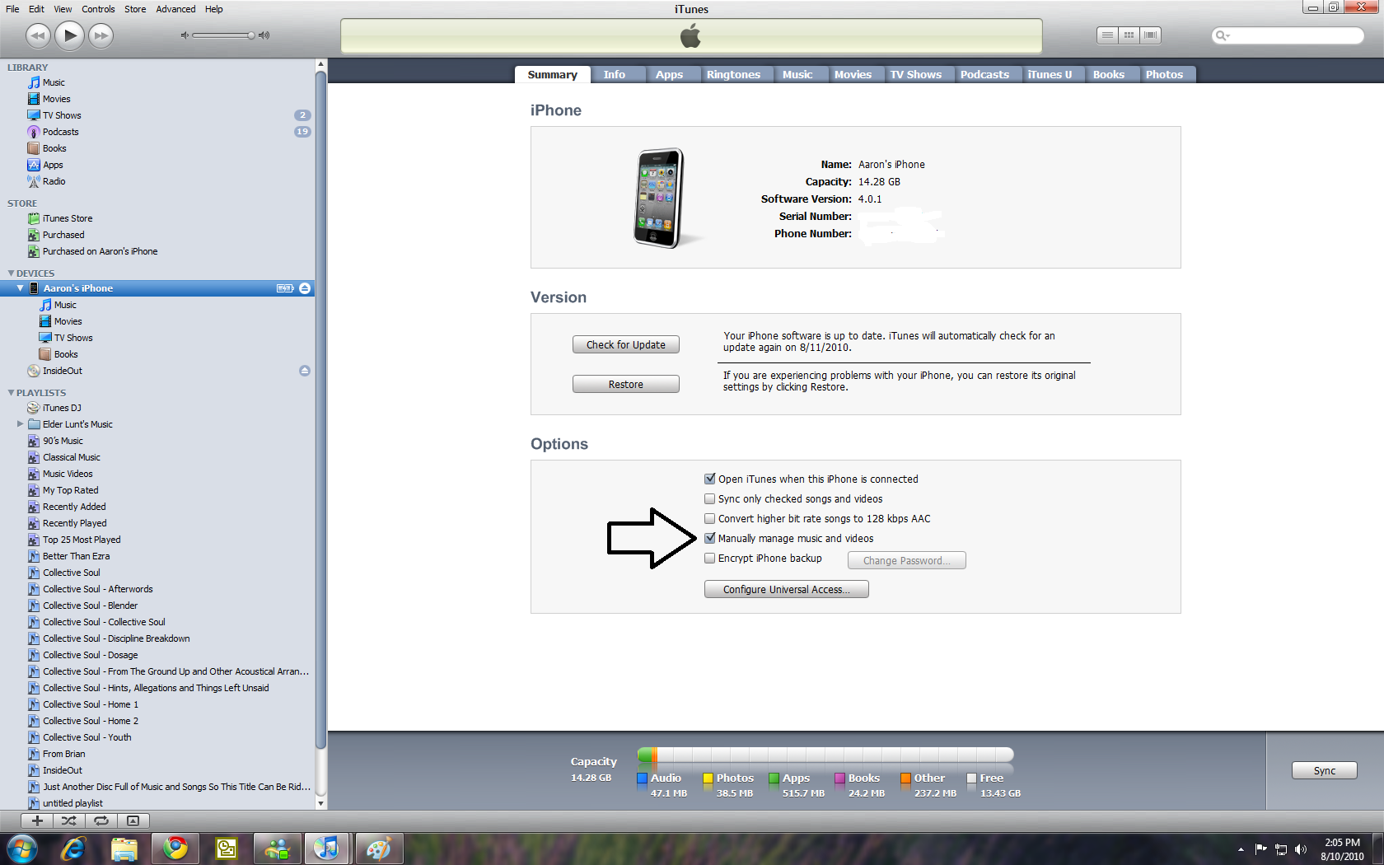Image resolution: width=1384 pixels, height=865 pixels.
Task: Open the Advanced menu
Action: tap(175, 9)
